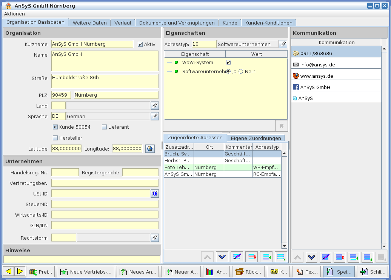The width and height of the screenshot is (391, 280).
Task: Click the envelope icon for info@ansys.de
Action: [296, 65]
